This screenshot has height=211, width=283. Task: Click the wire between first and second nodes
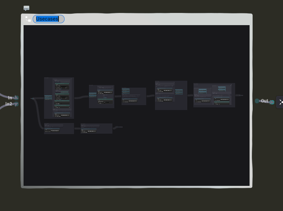tap(81, 97)
